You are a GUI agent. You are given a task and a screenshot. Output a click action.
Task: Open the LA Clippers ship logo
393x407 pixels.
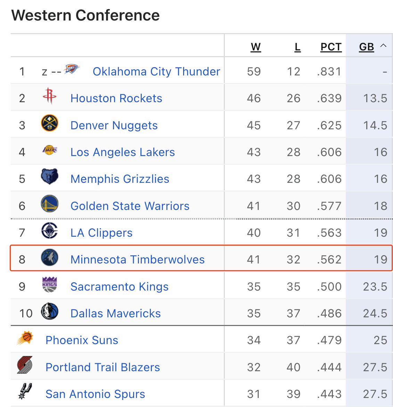tap(50, 230)
